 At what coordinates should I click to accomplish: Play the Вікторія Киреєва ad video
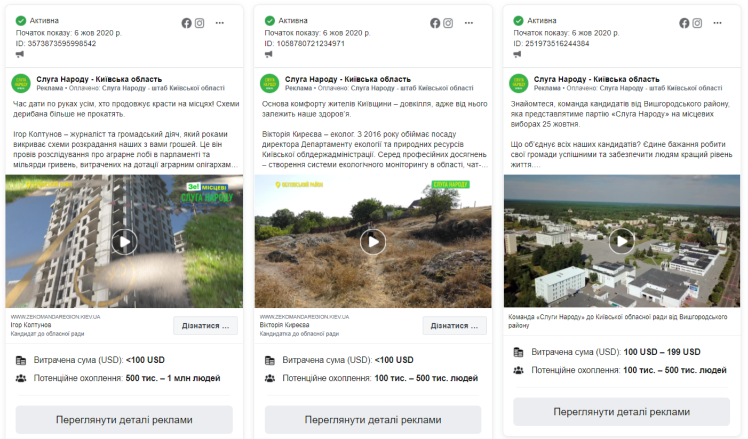pos(373,242)
